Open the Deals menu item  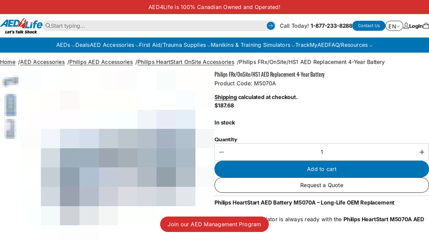click(x=83, y=45)
